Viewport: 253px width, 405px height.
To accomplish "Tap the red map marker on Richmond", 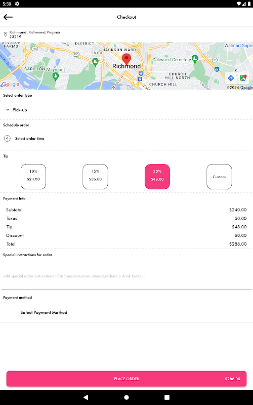I will pos(126,59).
